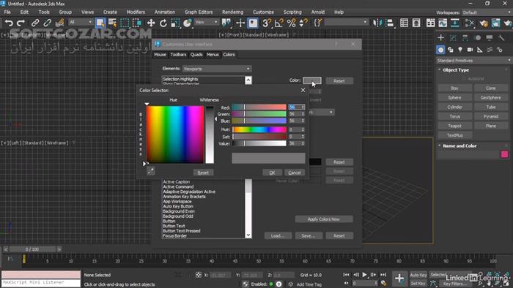The image size is (513, 288).
Task: Open the Modifiers menu
Action: point(136,12)
